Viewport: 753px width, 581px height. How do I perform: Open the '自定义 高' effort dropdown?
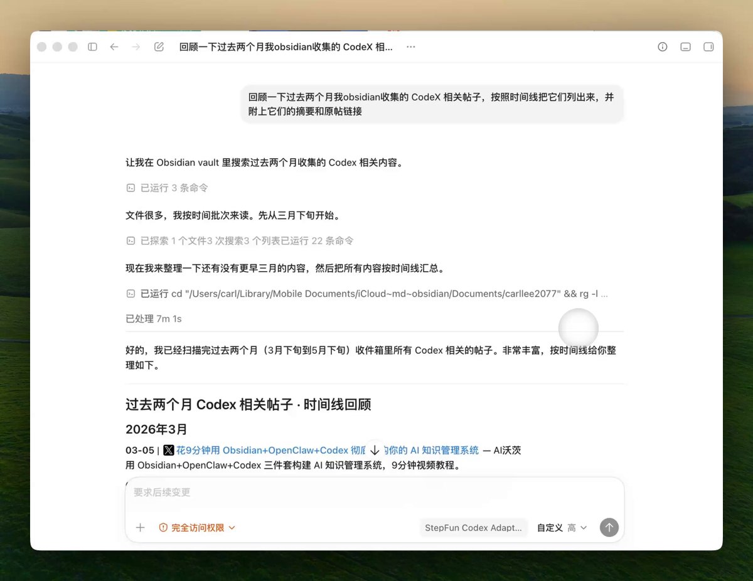click(562, 528)
